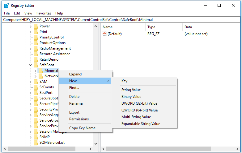Click Permissions... in the context menu
This screenshot has width=242, height=153.
tap(80, 119)
